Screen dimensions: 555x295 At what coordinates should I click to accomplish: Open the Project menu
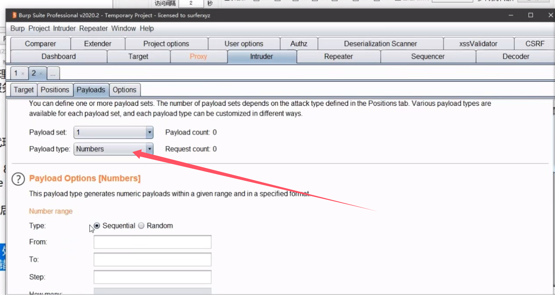click(39, 28)
